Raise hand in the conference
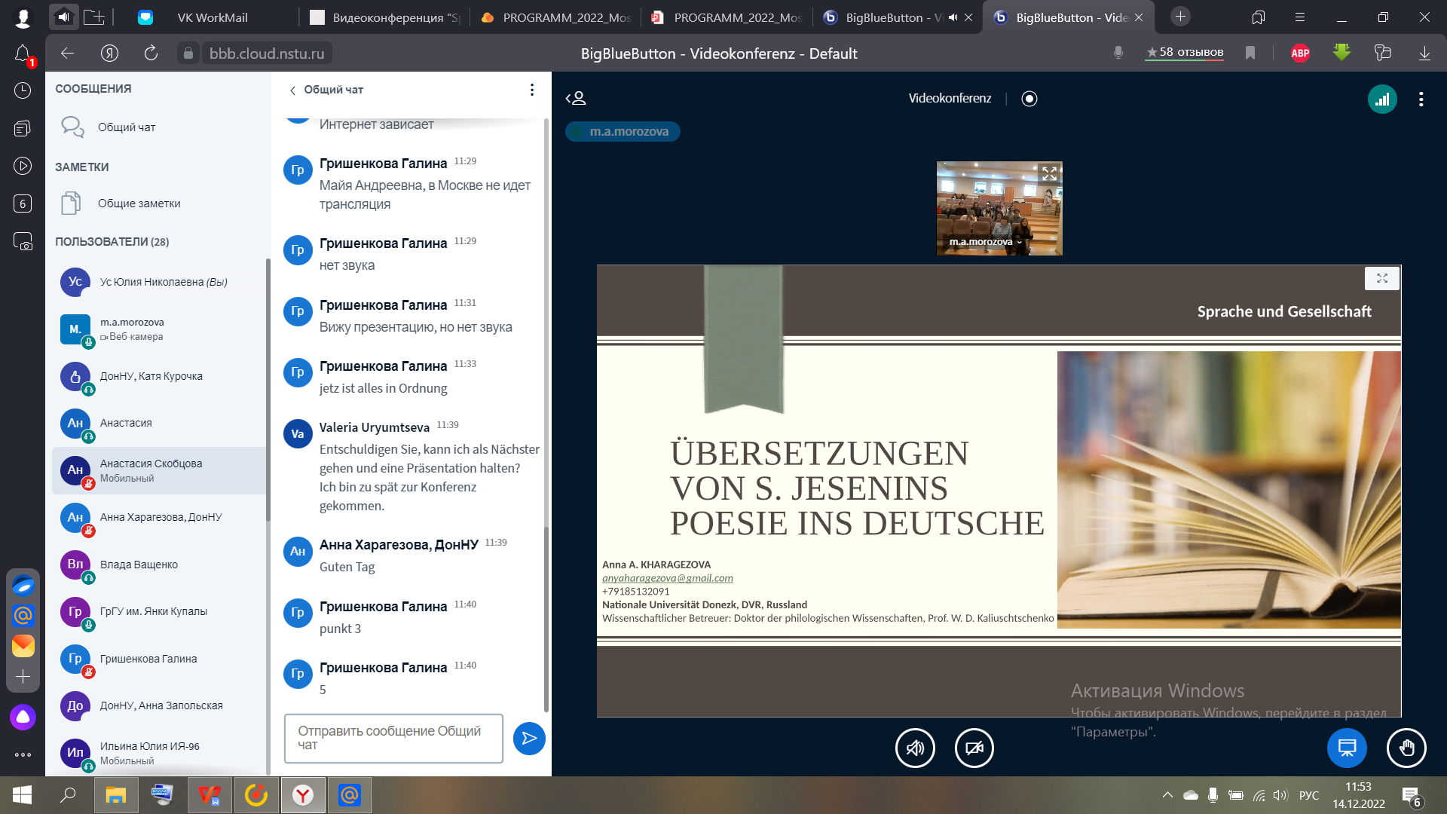The width and height of the screenshot is (1447, 814). [x=1406, y=748]
